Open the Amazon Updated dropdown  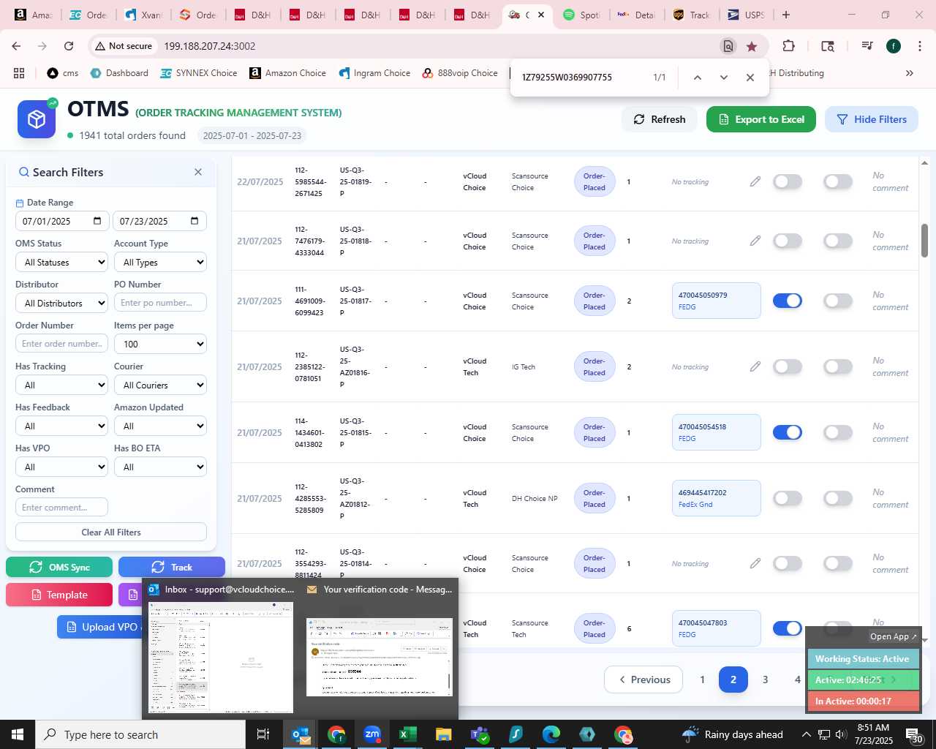pos(160,426)
